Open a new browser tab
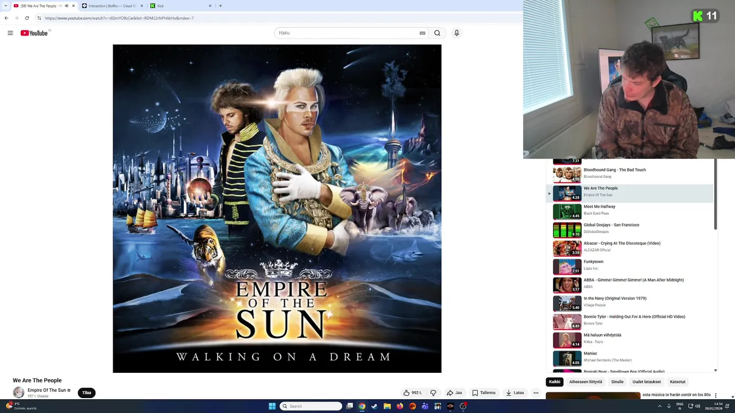 pos(220,6)
